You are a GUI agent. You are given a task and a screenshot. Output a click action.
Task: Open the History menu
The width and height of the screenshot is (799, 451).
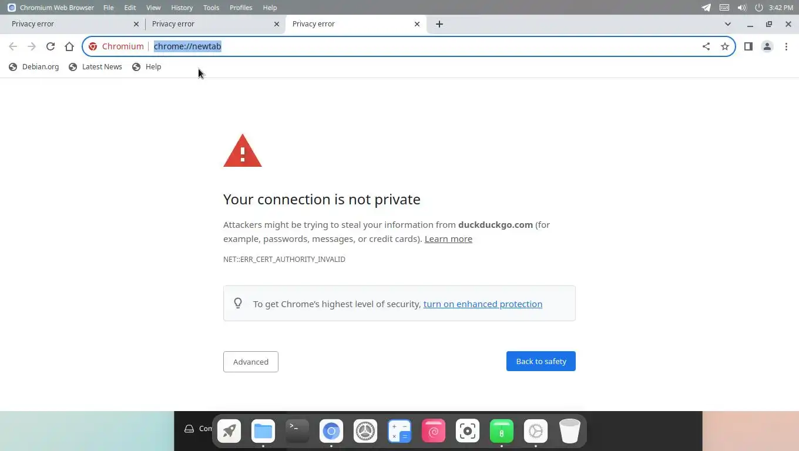pyautogui.click(x=182, y=8)
